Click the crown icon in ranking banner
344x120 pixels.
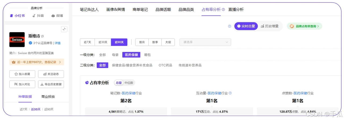tap(14, 62)
